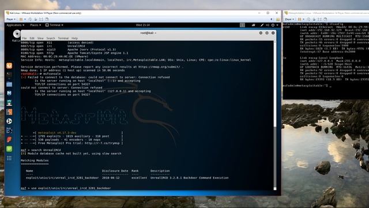The height and width of the screenshot is (208, 369).
Task: Open the Search menu in the terminal
Action: [51, 38]
